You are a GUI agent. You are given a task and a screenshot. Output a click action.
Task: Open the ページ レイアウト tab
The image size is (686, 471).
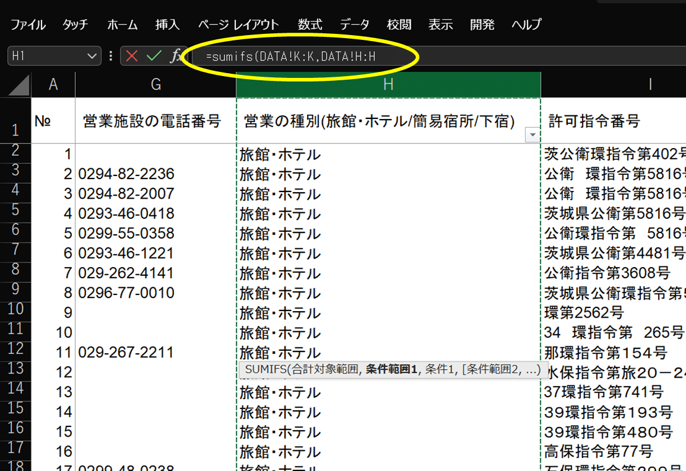click(238, 24)
